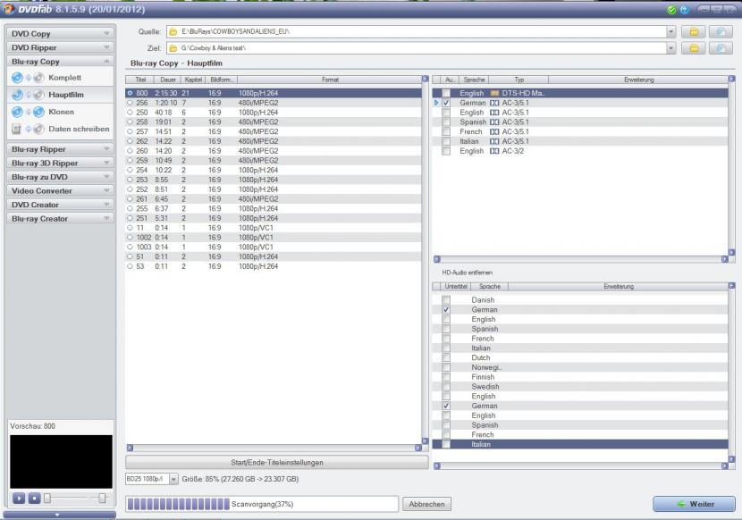Image resolution: width=742 pixels, height=520 pixels.
Task: Click the Ziel path folder icon
Action: pyautogui.click(x=173, y=48)
